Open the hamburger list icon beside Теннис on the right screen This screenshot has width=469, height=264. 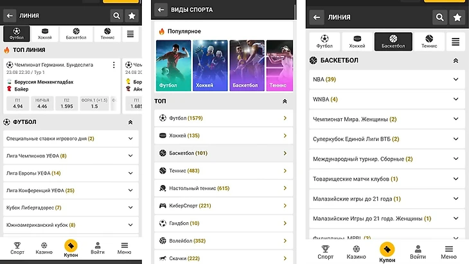pos(456,42)
